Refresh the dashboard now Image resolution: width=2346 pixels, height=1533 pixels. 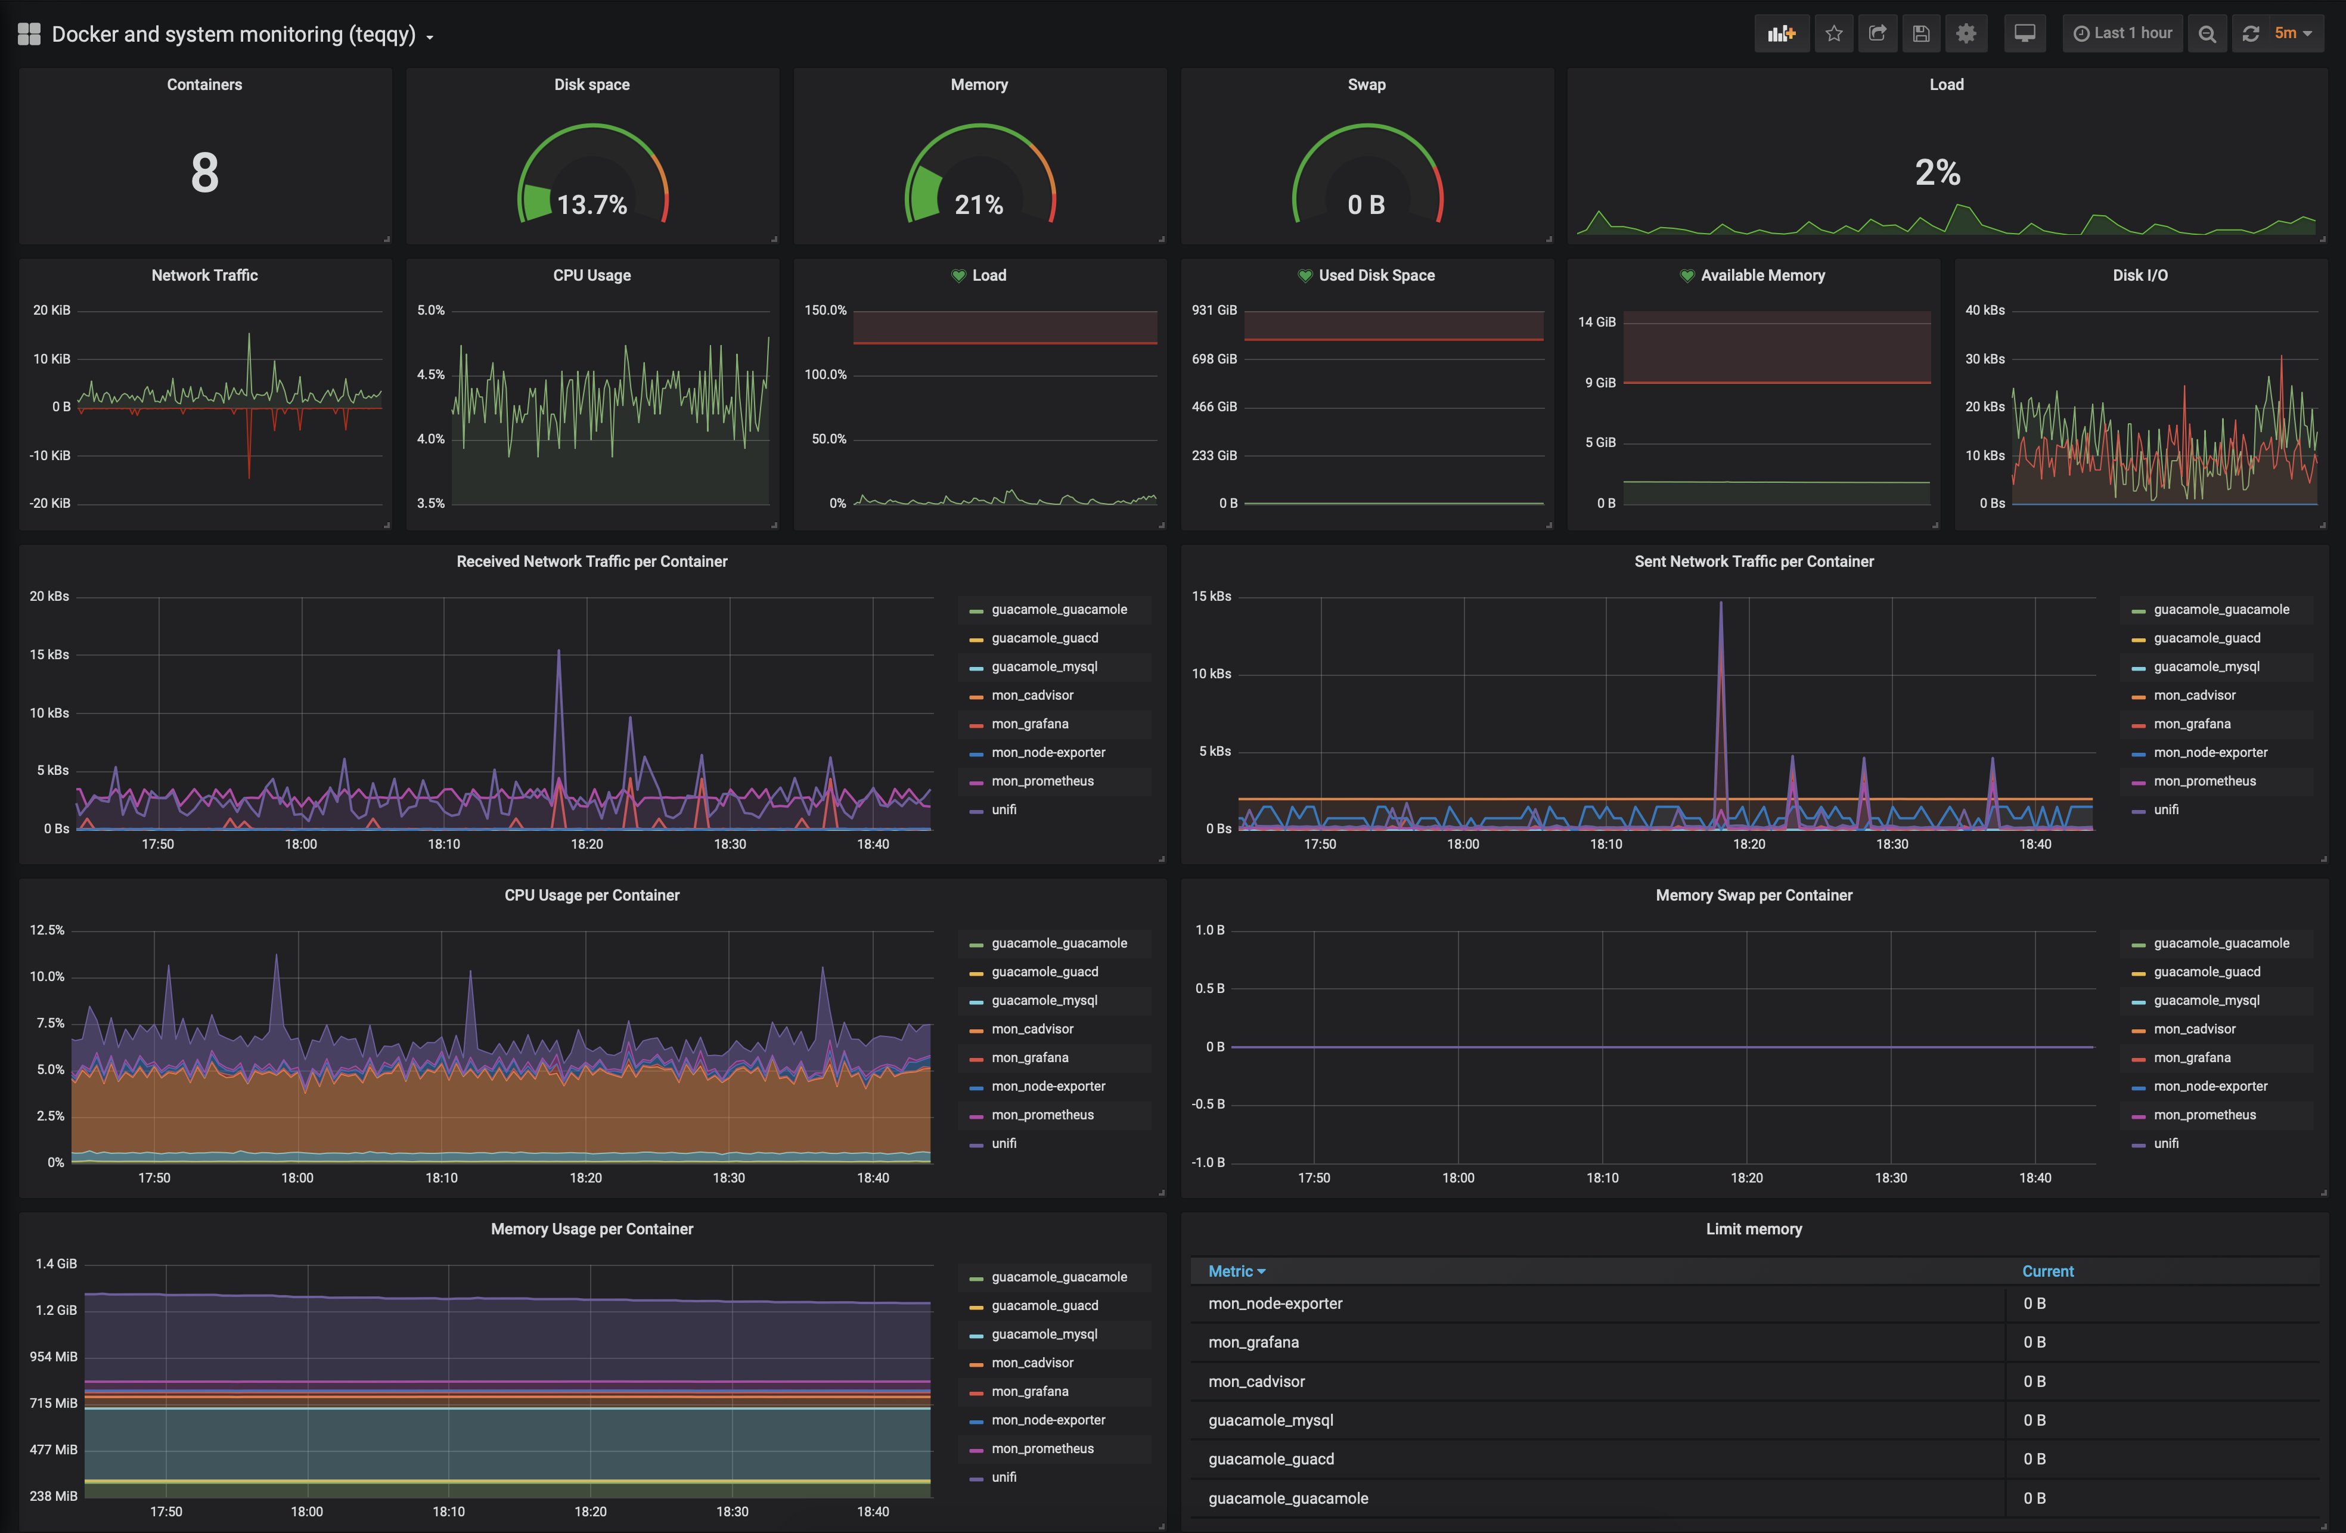(x=2251, y=33)
